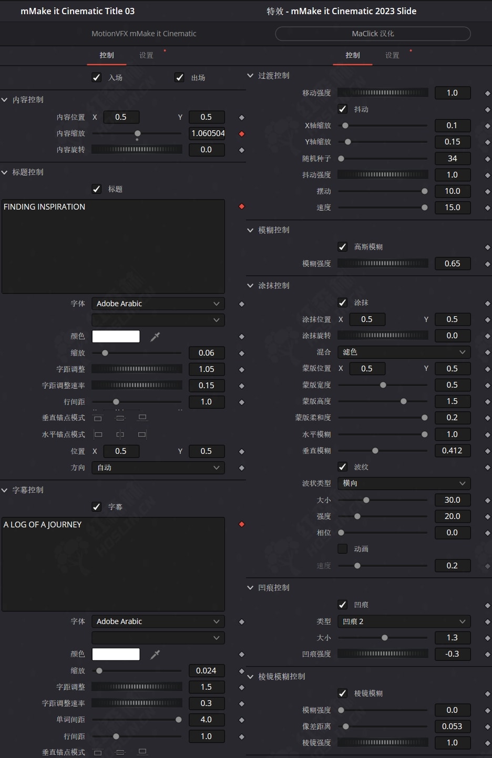Set 水平锚点模式 to center anchor
Screen dimensions: 492x758
click(x=120, y=434)
